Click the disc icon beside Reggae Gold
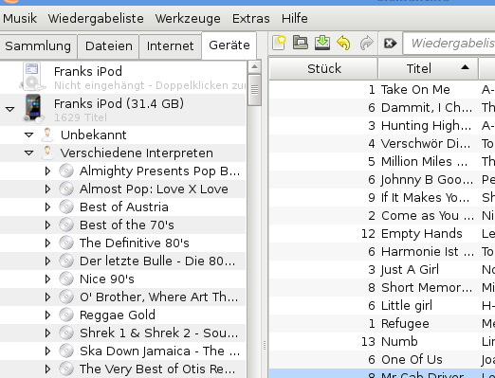This screenshot has width=495, height=378. point(66,315)
